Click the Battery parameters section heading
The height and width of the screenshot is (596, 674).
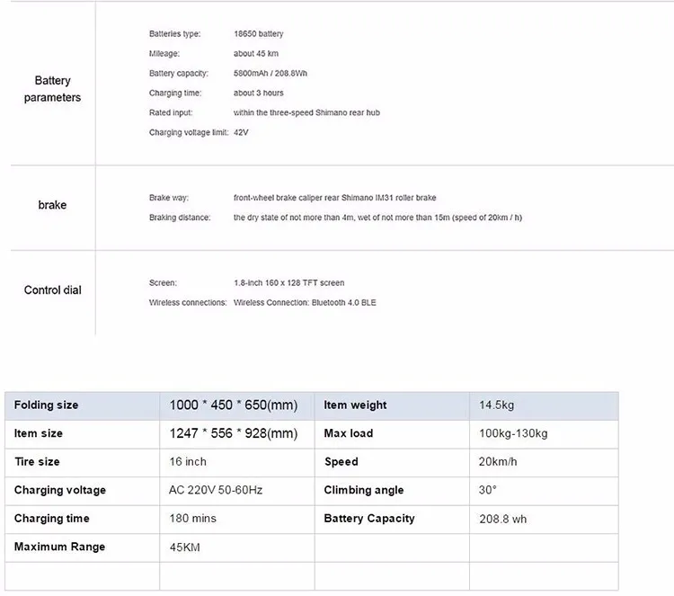click(x=52, y=89)
